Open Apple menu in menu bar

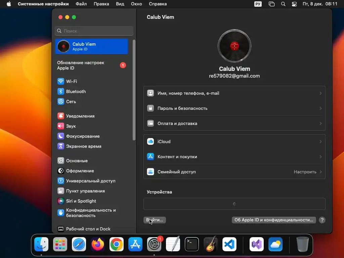[9, 4]
